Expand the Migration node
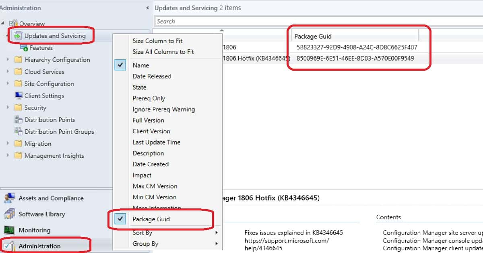The width and height of the screenshot is (483, 253). coord(8,144)
